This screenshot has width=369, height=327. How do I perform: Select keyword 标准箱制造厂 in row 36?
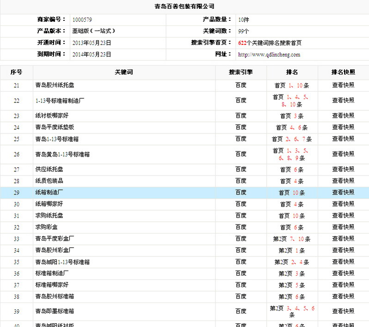(52, 273)
